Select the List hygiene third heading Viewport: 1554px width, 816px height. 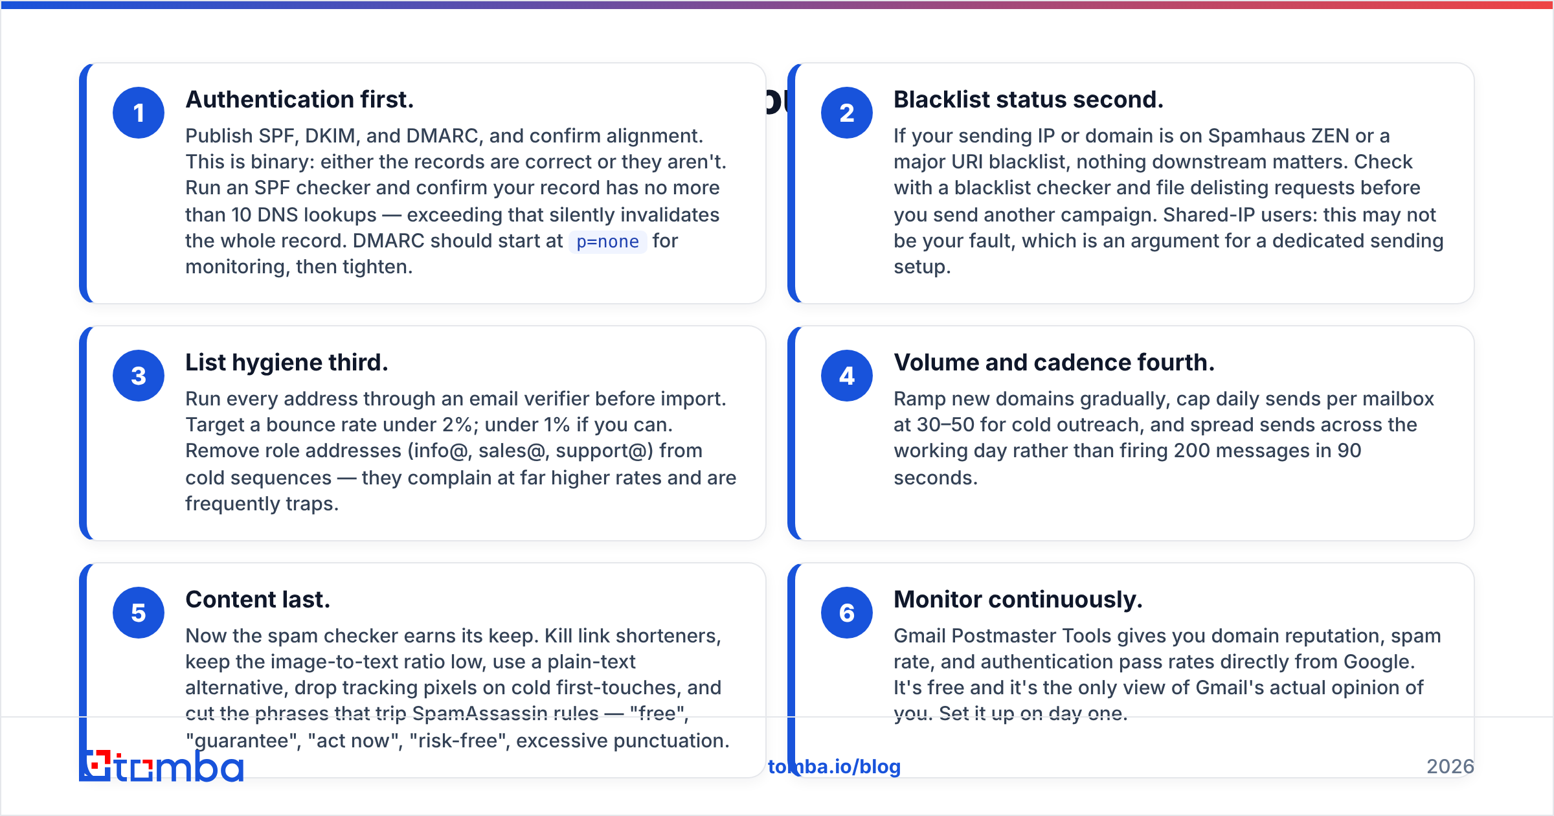tap(287, 363)
